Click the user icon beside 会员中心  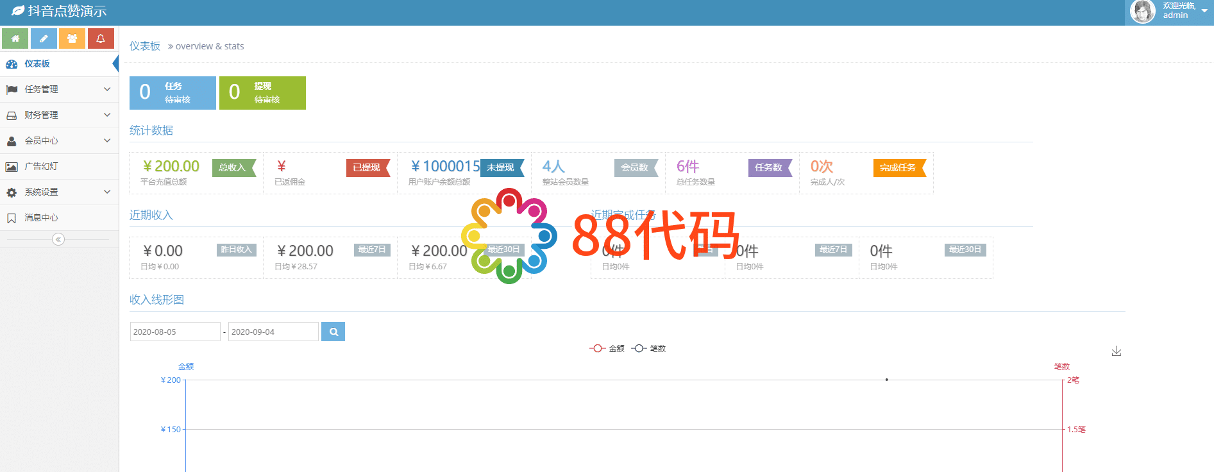(12, 141)
